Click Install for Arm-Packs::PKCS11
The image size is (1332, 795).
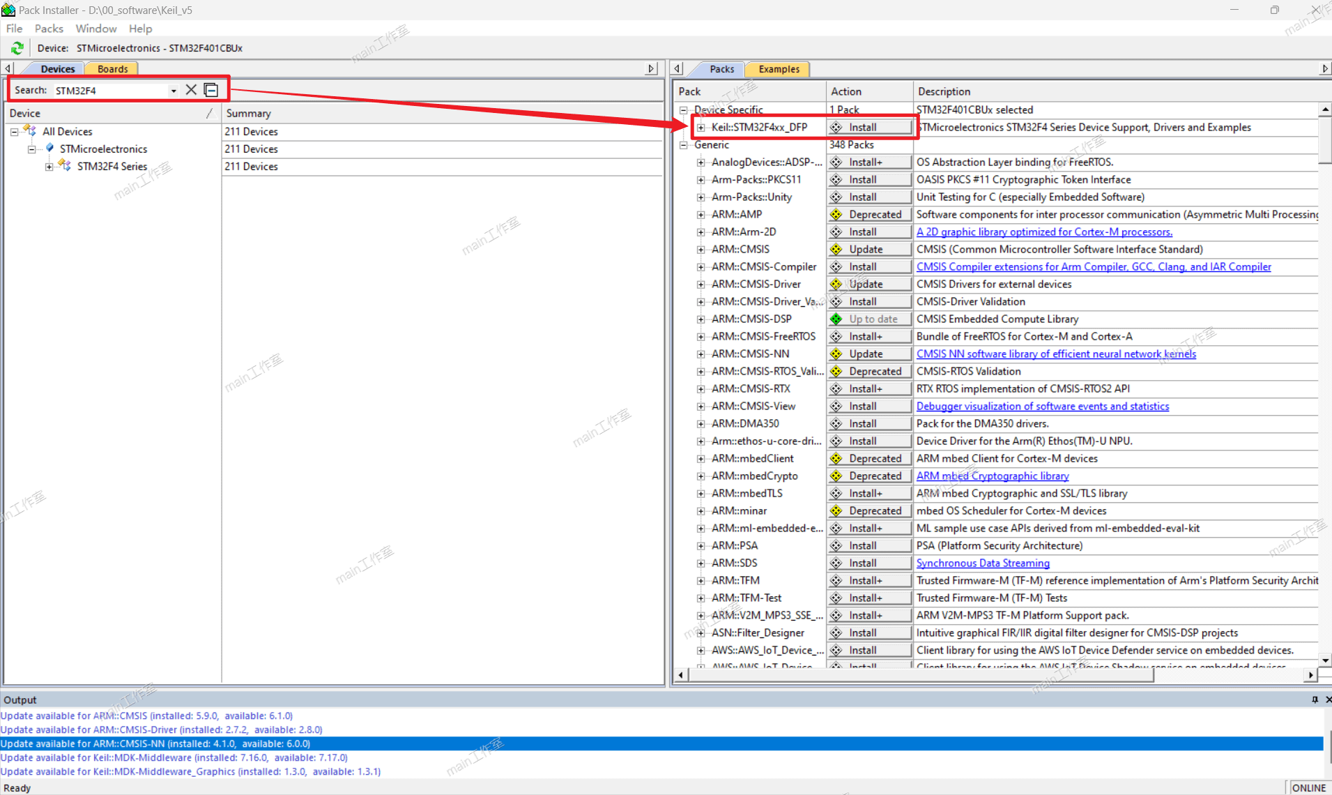[870, 180]
